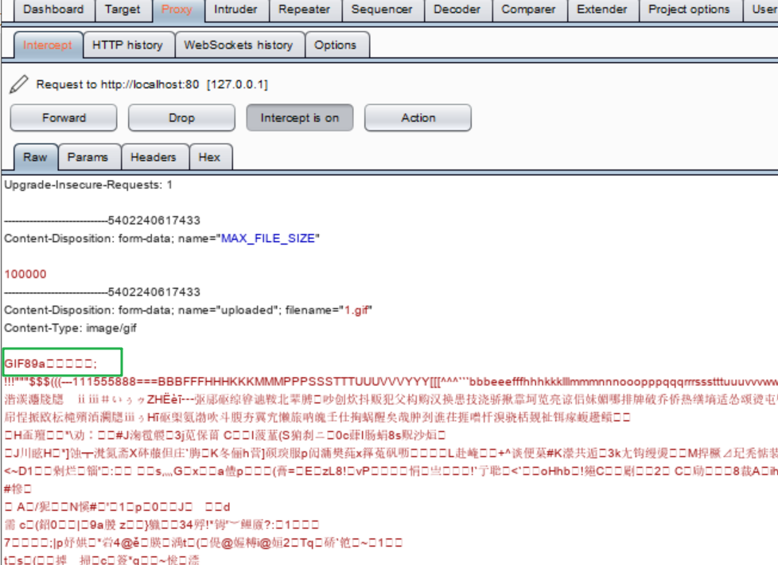Open the Project options tab
This screenshot has width=778, height=565.
[x=689, y=10]
